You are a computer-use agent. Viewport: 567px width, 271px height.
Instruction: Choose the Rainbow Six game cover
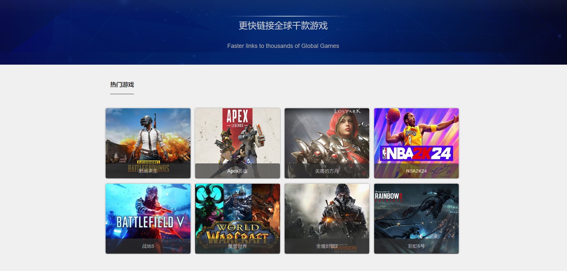click(416, 219)
